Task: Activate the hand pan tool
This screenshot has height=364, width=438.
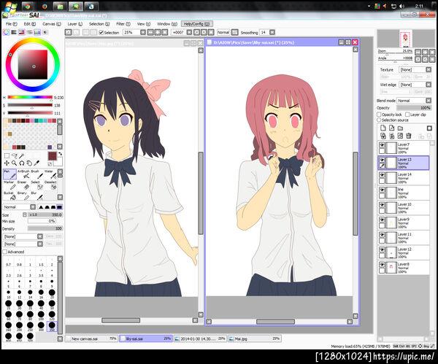Action: coord(29,163)
